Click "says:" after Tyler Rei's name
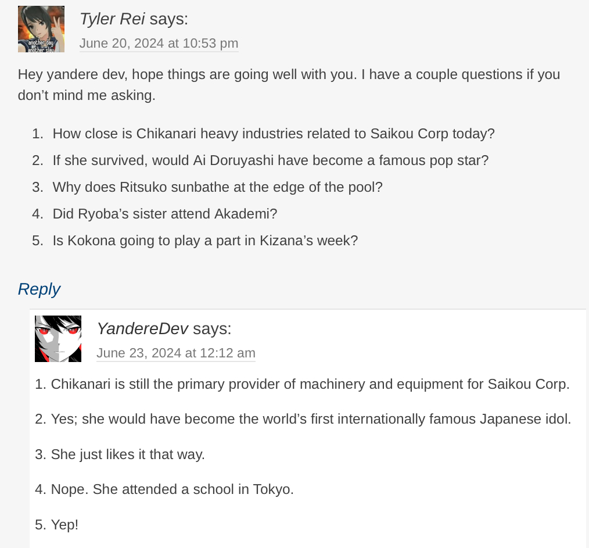Screen dimensions: 589x548 [x=168, y=19]
